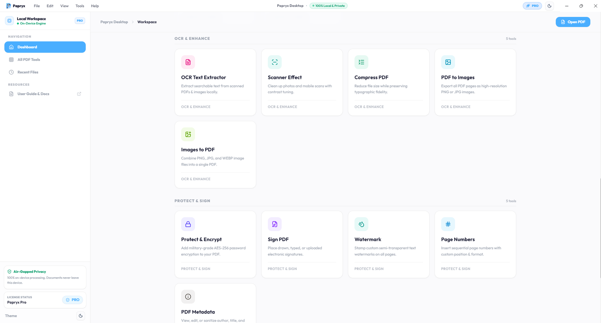The image size is (601, 323).
Task: Toggle theme using the sidebar moon button
Action: coord(80,316)
